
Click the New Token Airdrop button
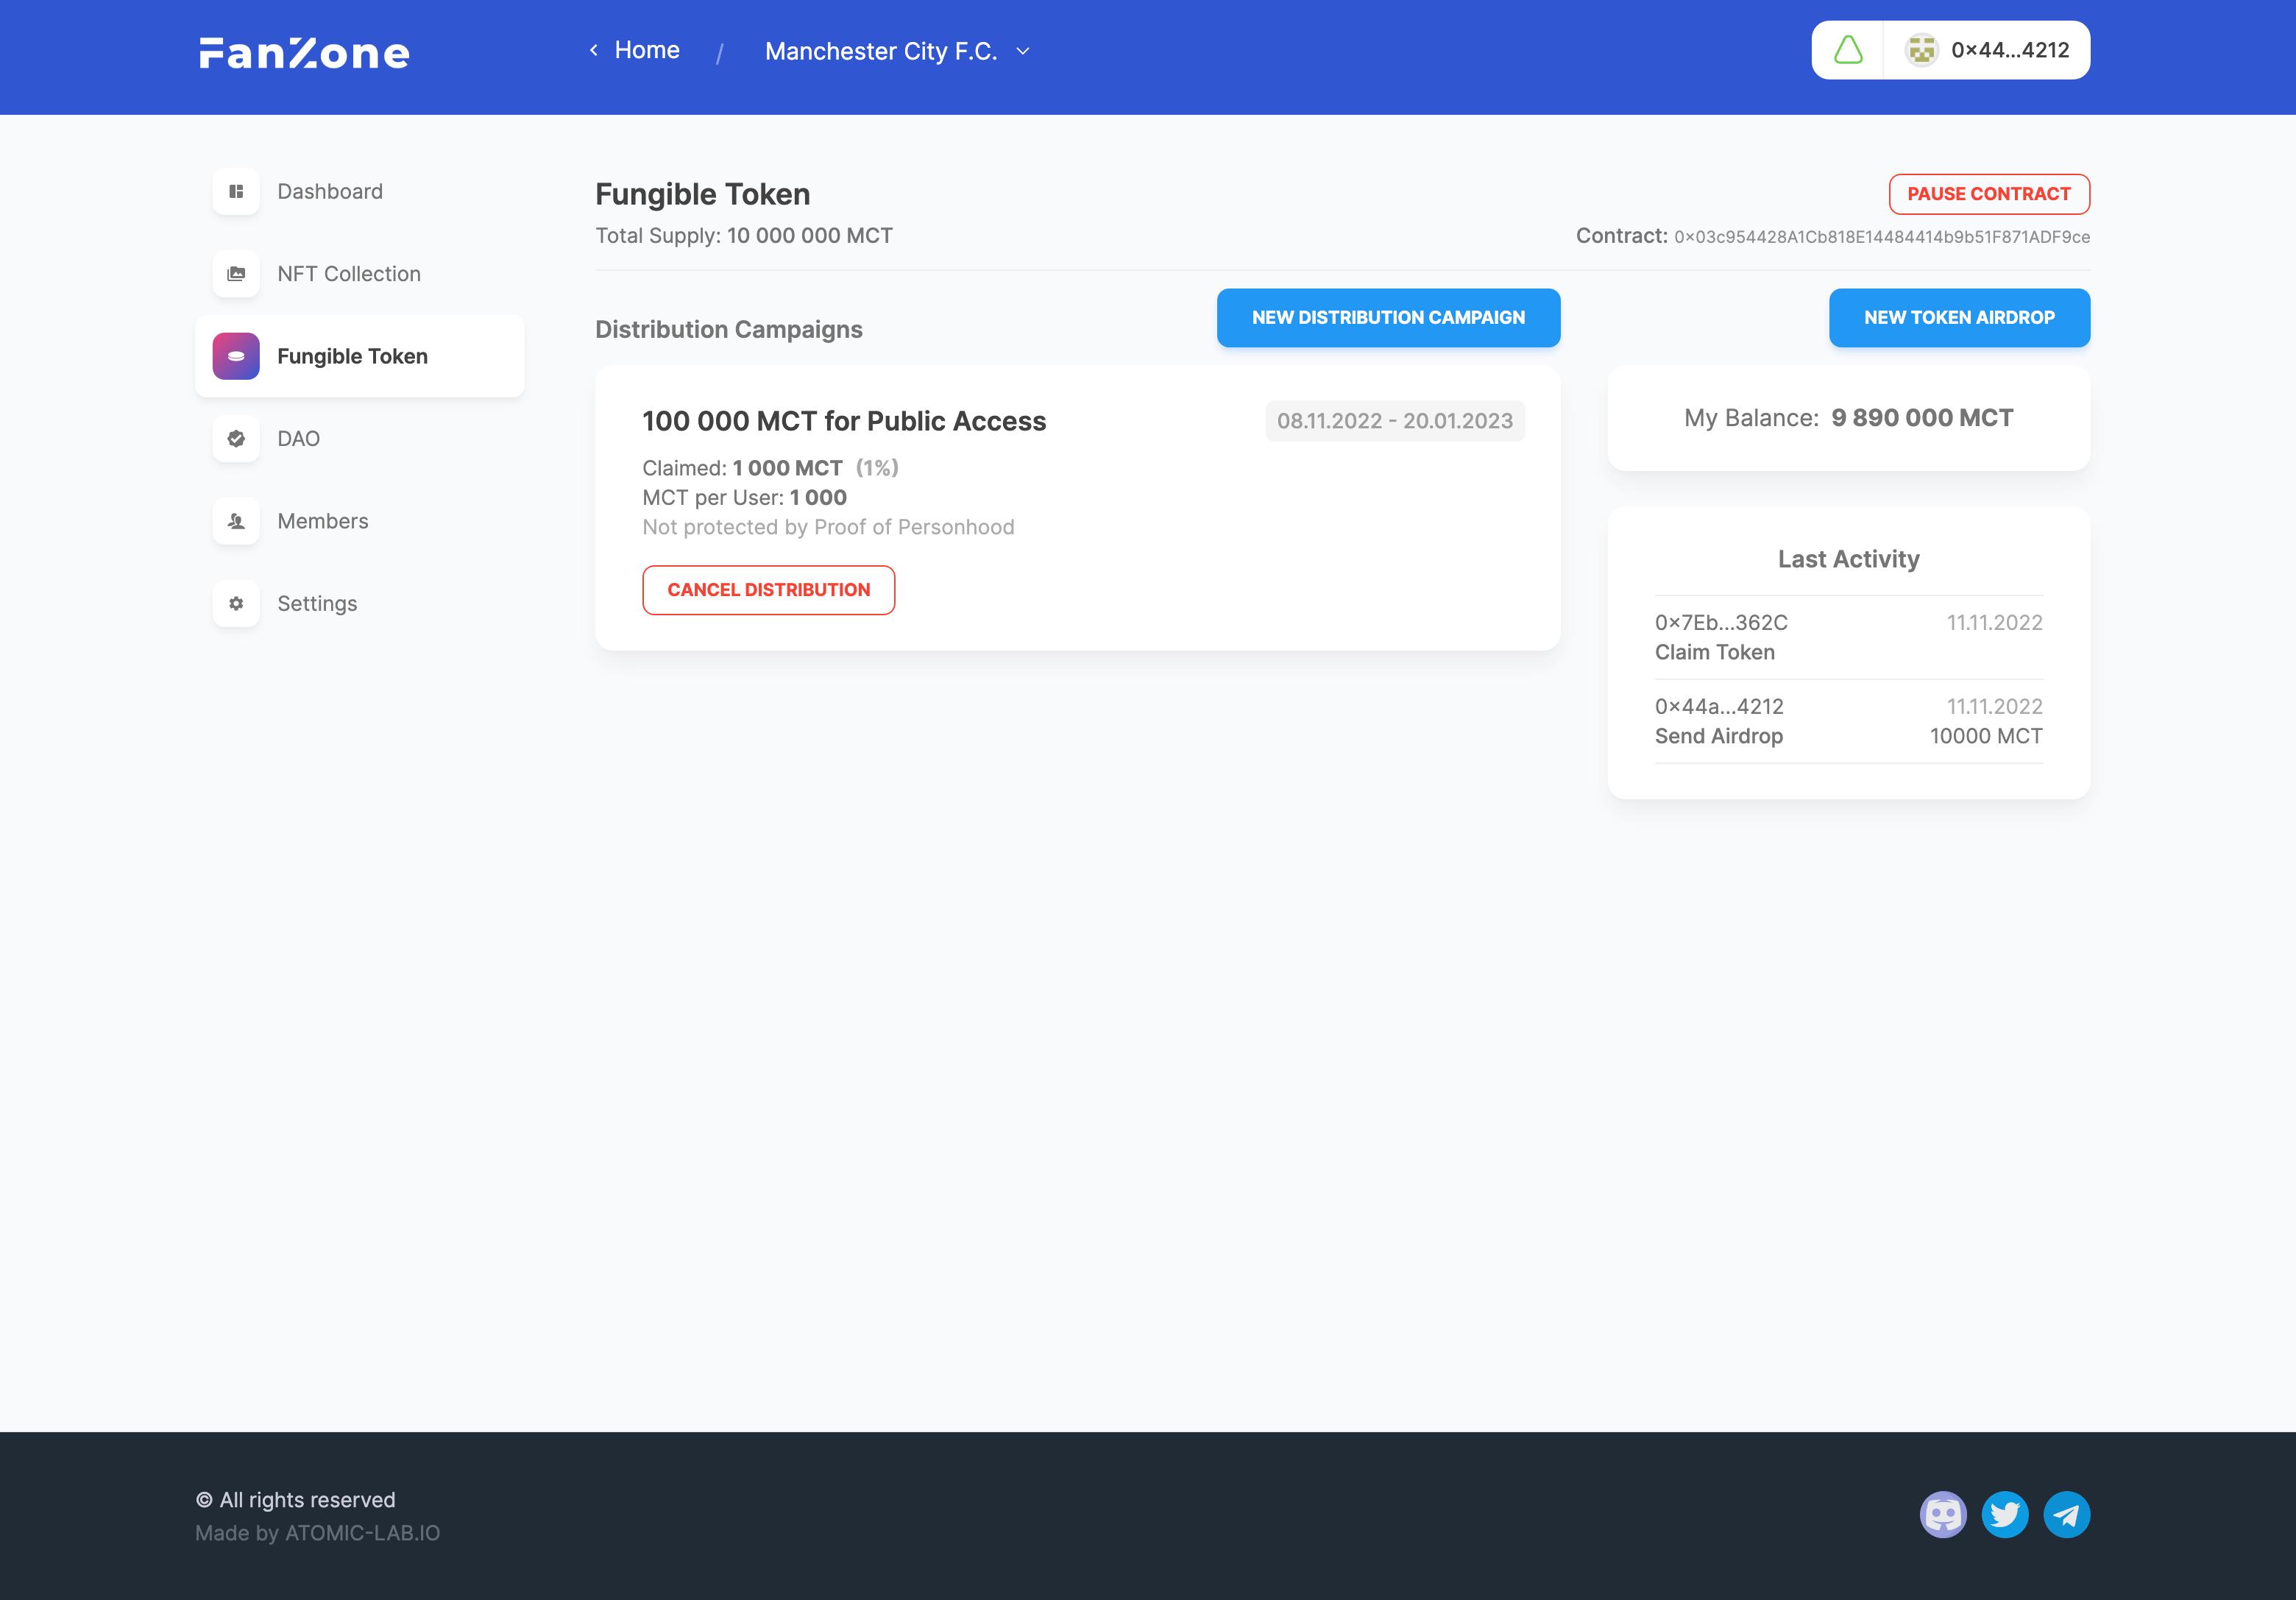[x=1959, y=318]
